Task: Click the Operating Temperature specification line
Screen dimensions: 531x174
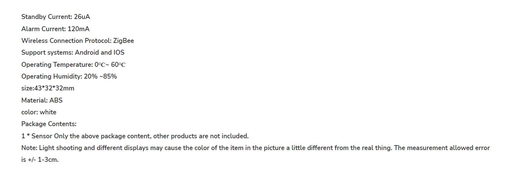Action: click(74, 65)
